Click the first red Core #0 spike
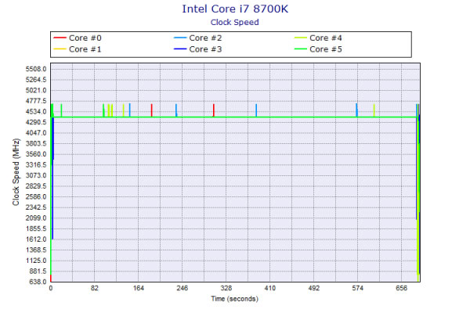The width and height of the screenshot is (470, 313). [x=152, y=110]
